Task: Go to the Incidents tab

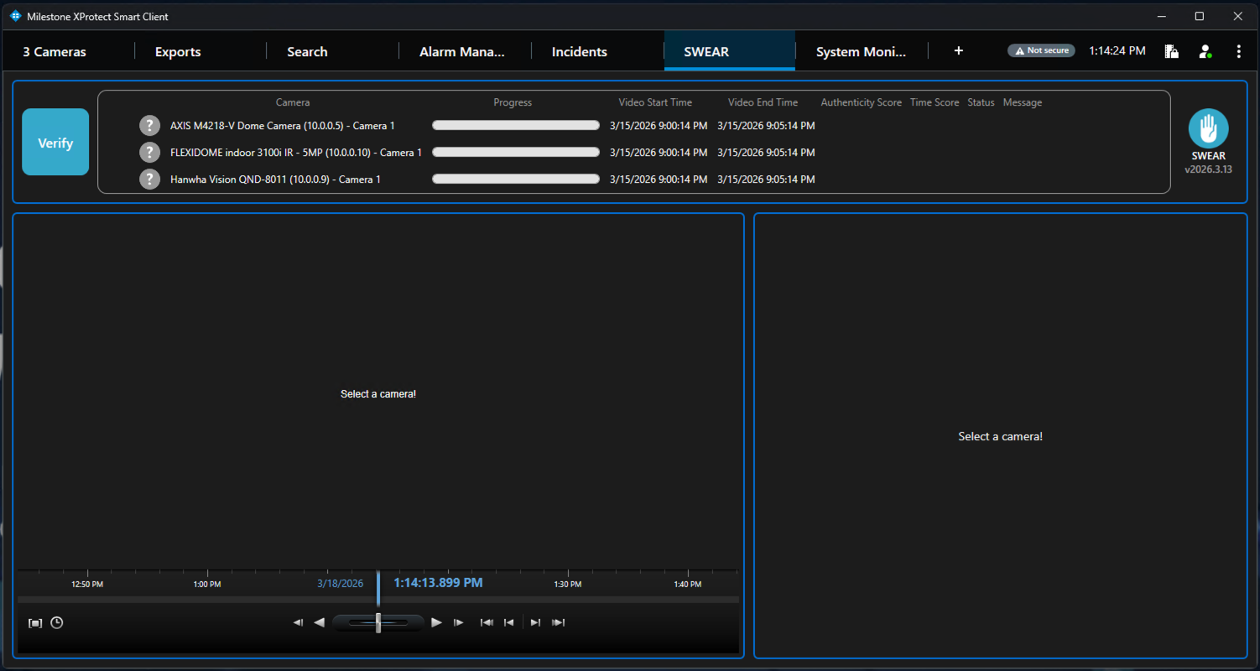Action: 579,52
